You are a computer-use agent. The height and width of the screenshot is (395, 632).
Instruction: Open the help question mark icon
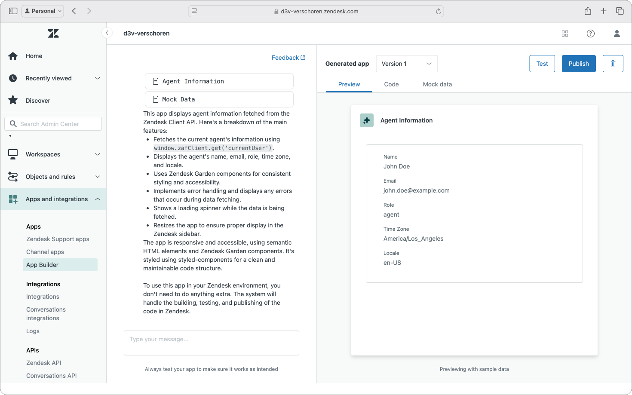591,34
